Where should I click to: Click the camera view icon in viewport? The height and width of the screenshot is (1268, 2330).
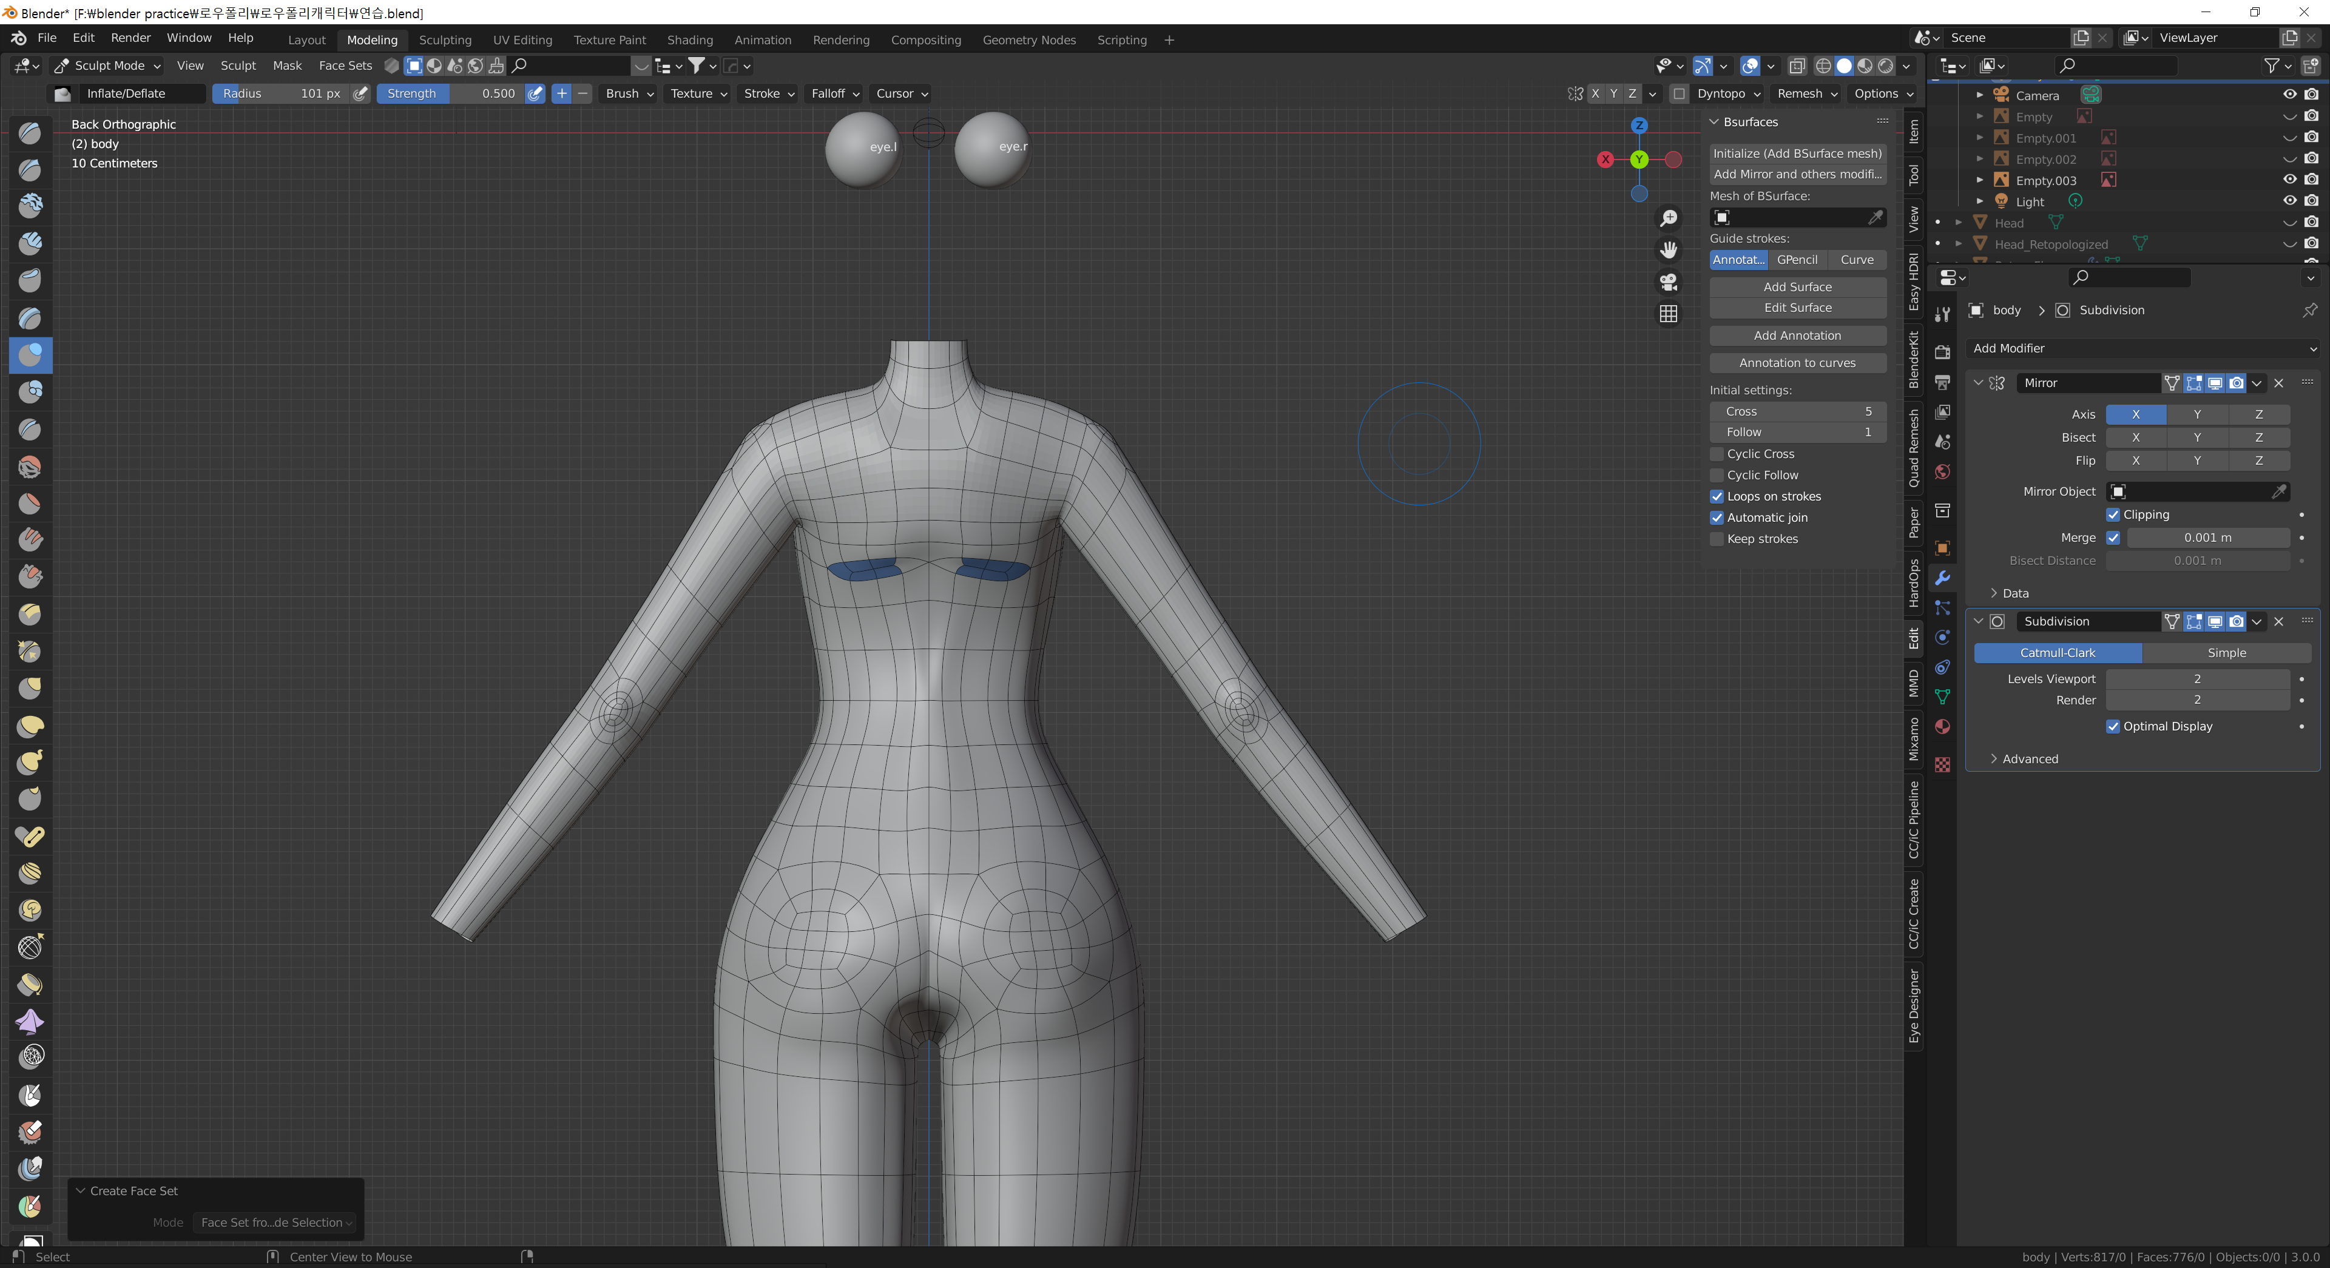(x=1668, y=282)
